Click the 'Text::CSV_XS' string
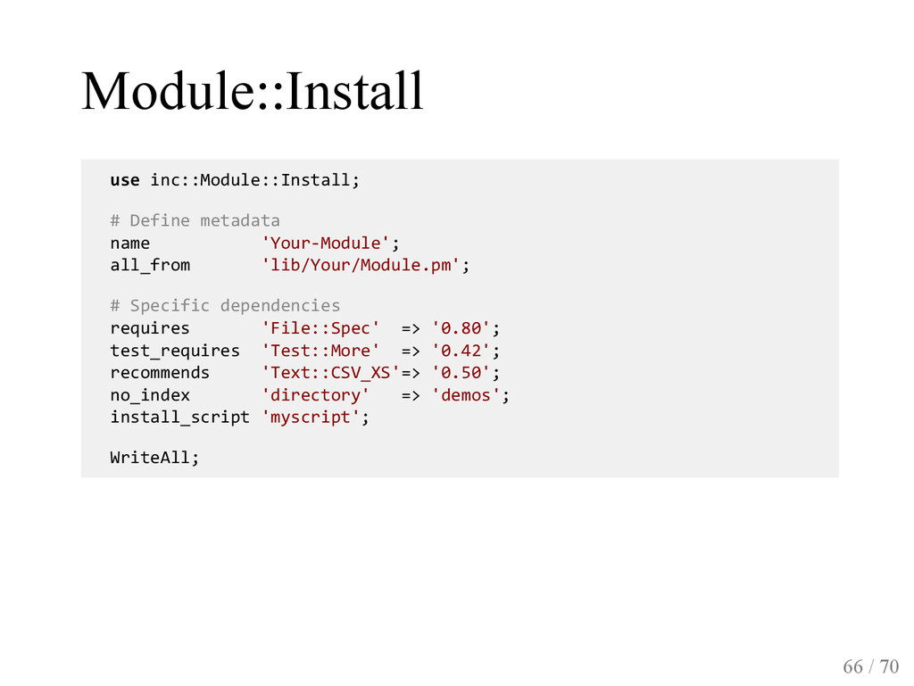The width and height of the screenshot is (914, 686). (x=330, y=373)
